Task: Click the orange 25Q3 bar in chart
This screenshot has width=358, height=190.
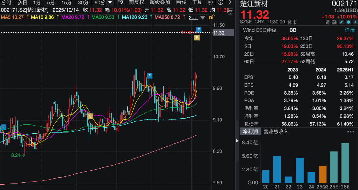Action: [x=323, y=174]
